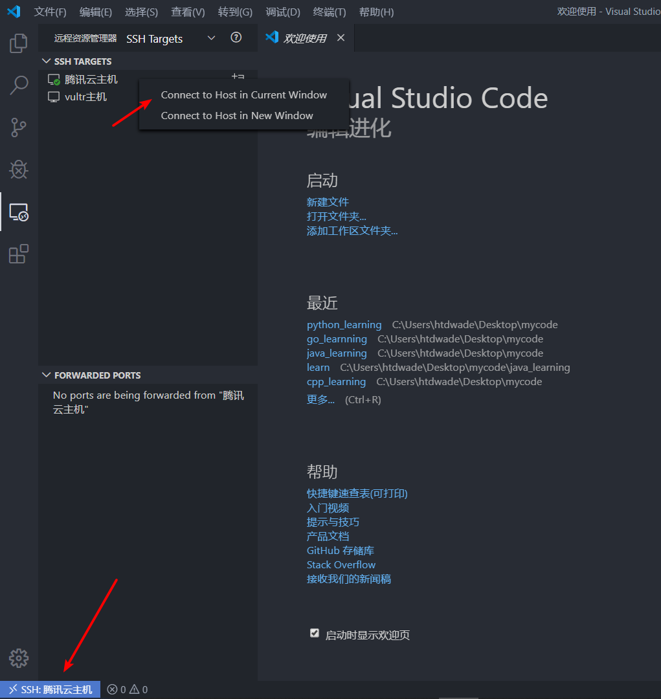Open recent python_learning folder
The image size is (661, 699).
pos(344,324)
